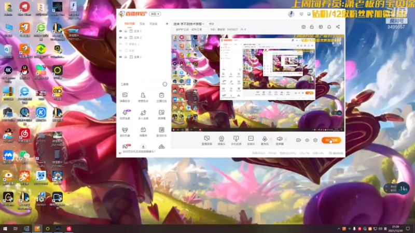
Task: Add a new scene with the plus button
Action: pos(167,24)
